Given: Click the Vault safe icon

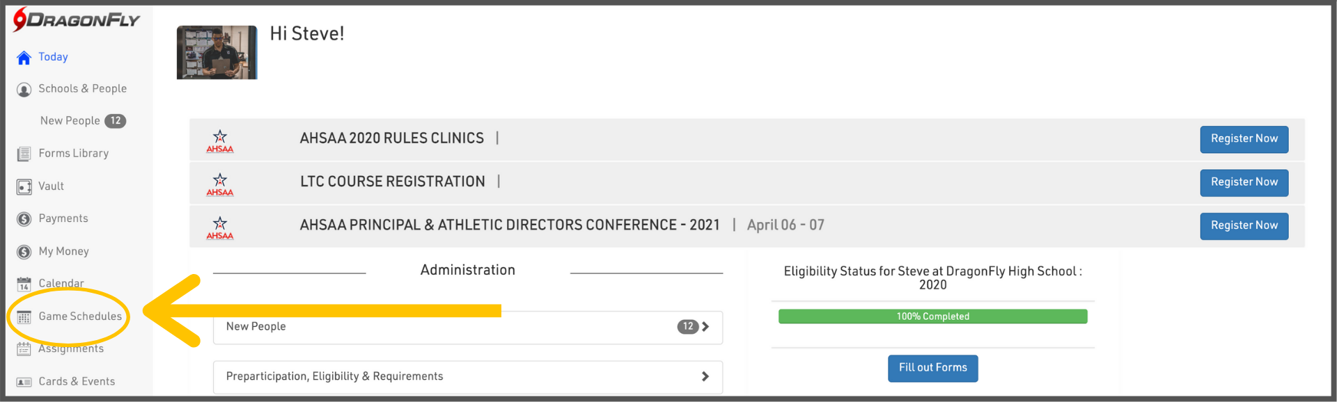Looking at the screenshot, I should (24, 186).
